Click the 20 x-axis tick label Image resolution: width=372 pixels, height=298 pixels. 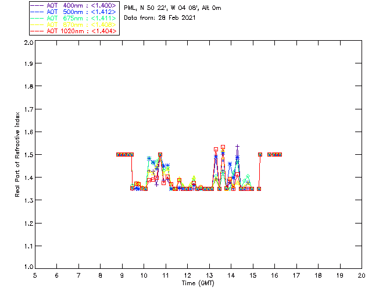click(x=362, y=275)
